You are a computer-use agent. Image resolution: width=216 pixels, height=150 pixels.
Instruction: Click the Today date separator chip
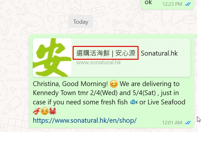(x=81, y=22)
